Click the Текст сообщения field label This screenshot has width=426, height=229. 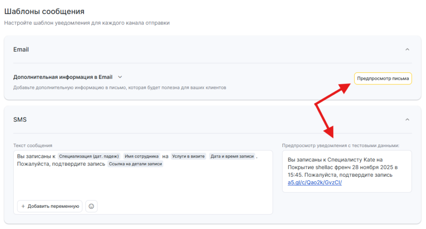point(32,145)
